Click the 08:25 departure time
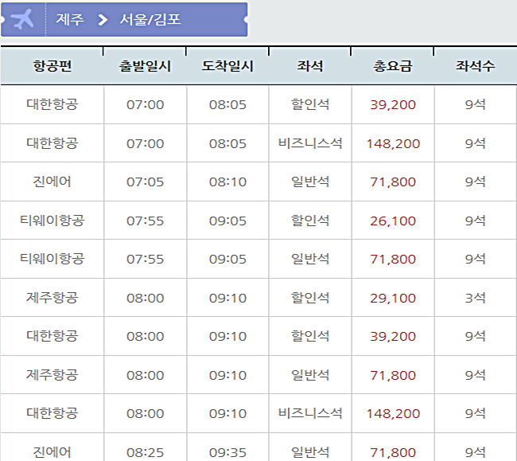This screenshot has width=517, height=461. (145, 453)
